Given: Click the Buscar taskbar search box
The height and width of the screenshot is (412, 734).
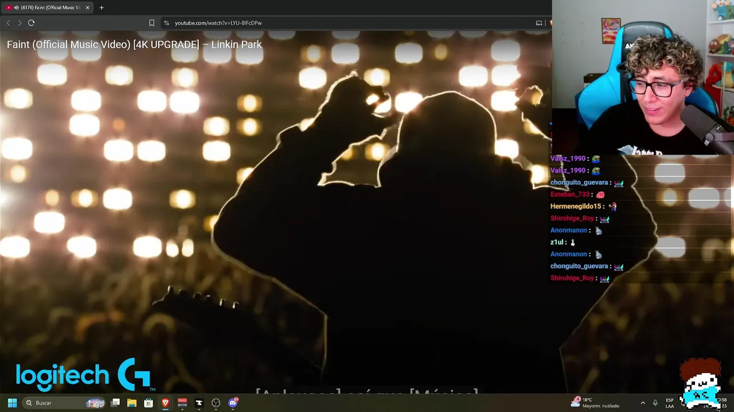Looking at the screenshot, I should 64,403.
